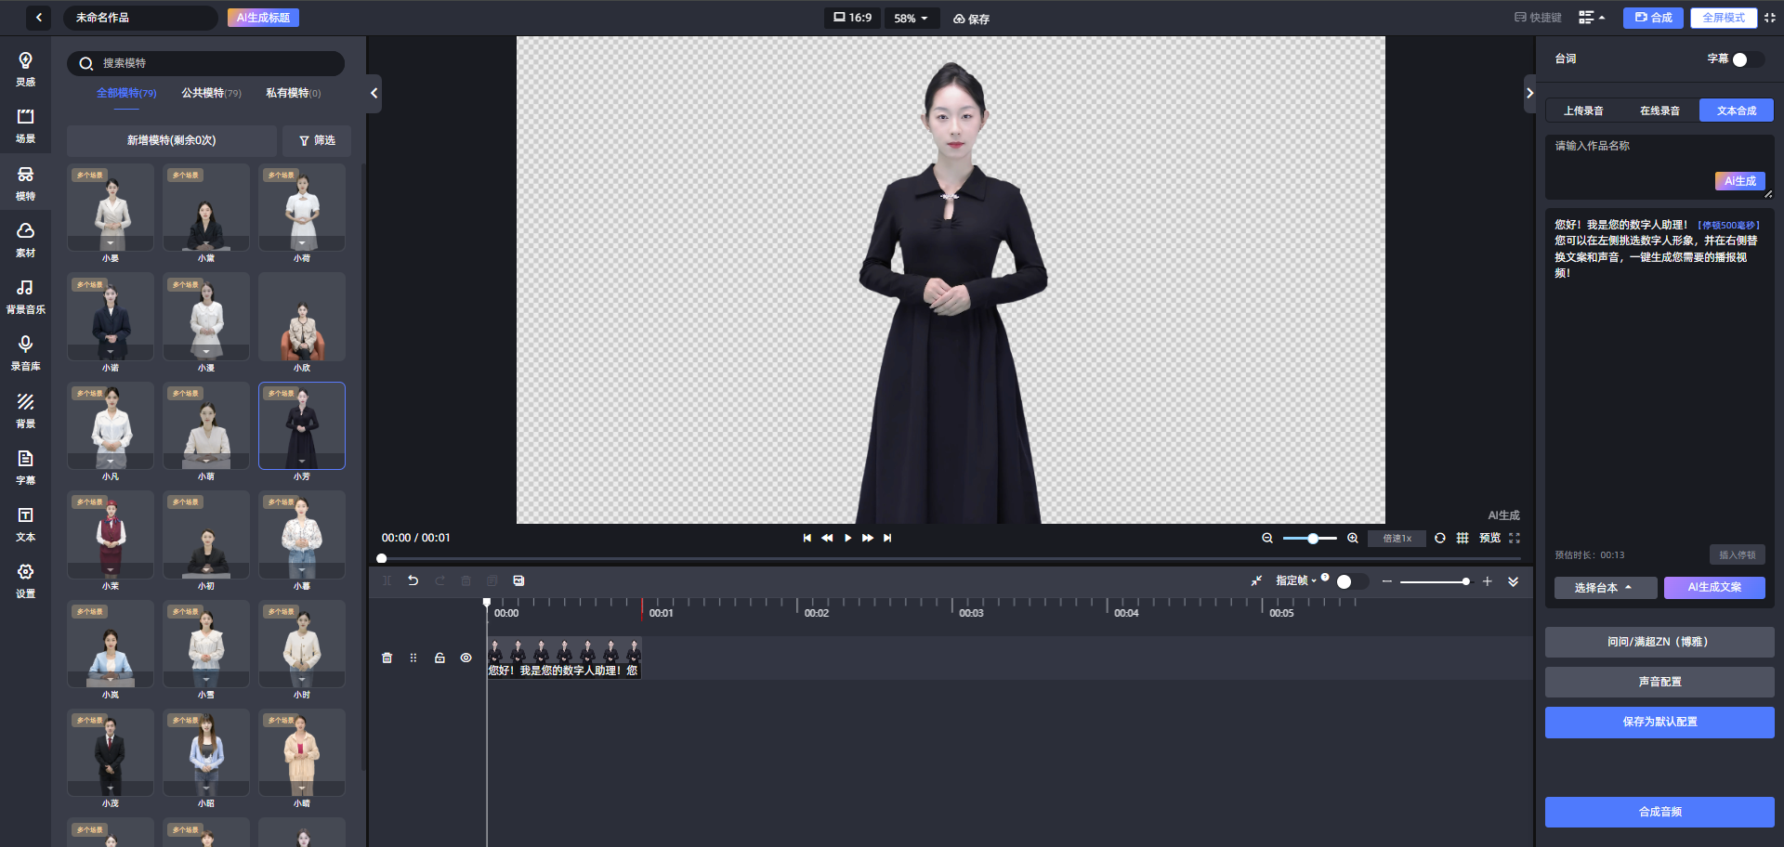Open the 灵感 inspiration panel
The image size is (1784, 847).
(x=25, y=70)
